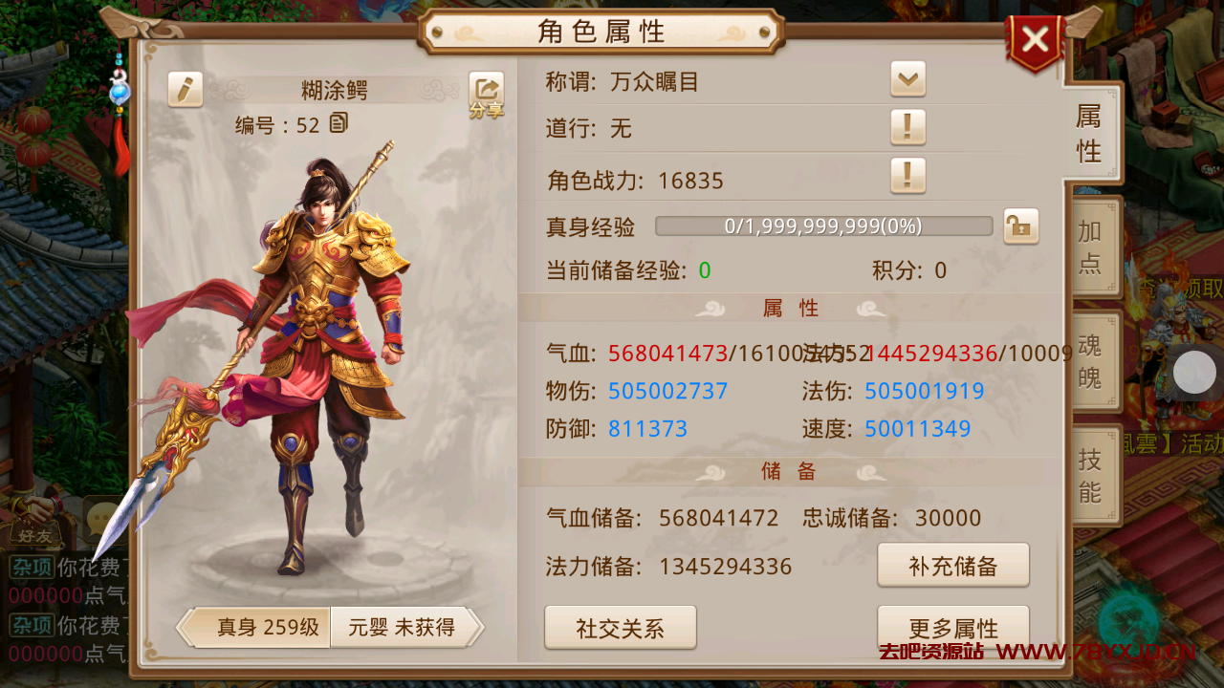1224x688 pixels.
Task: Copy the character ID number 52
Action: pyautogui.click(x=339, y=123)
